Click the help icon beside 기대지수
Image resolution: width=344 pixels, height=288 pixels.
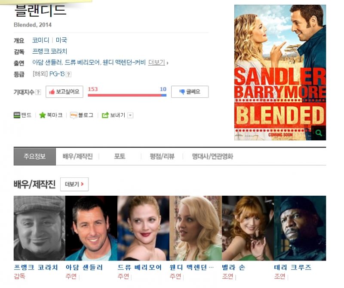(38, 92)
